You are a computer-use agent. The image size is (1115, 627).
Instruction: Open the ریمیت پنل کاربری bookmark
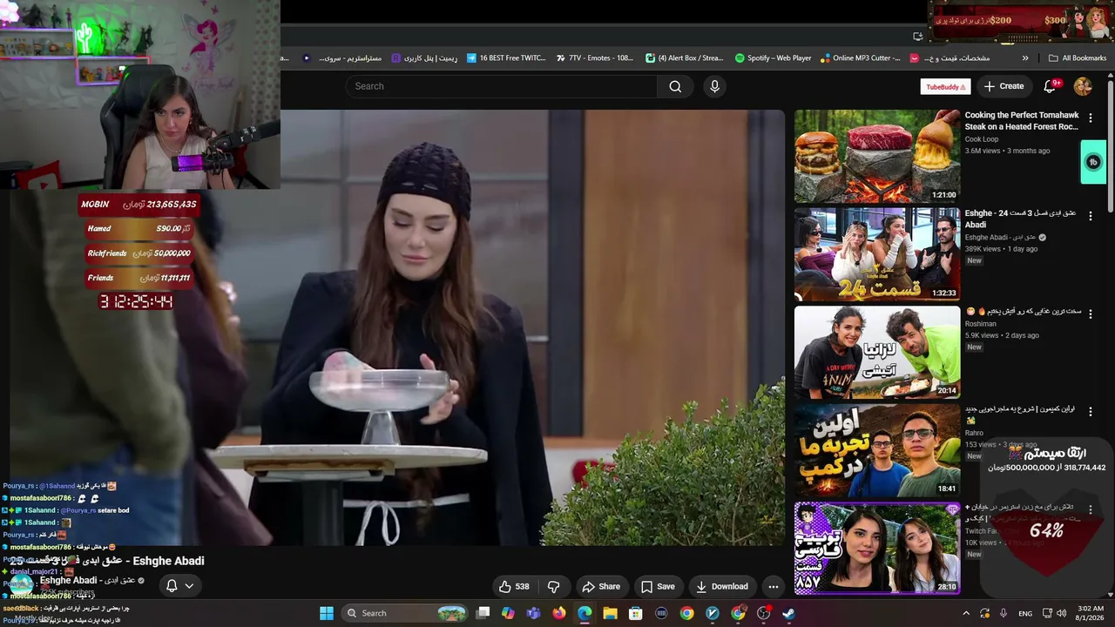(424, 58)
